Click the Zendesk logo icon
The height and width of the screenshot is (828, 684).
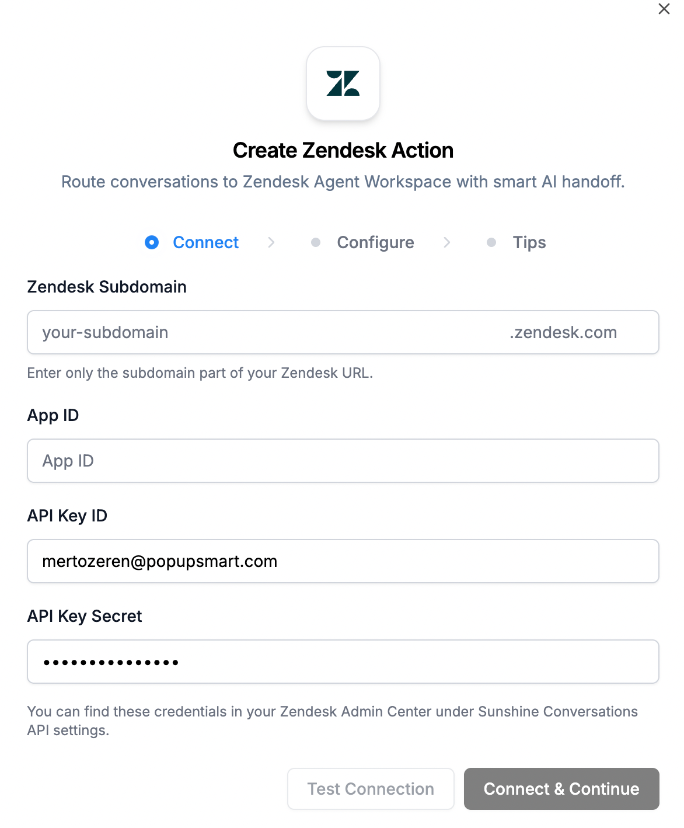coord(343,84)
